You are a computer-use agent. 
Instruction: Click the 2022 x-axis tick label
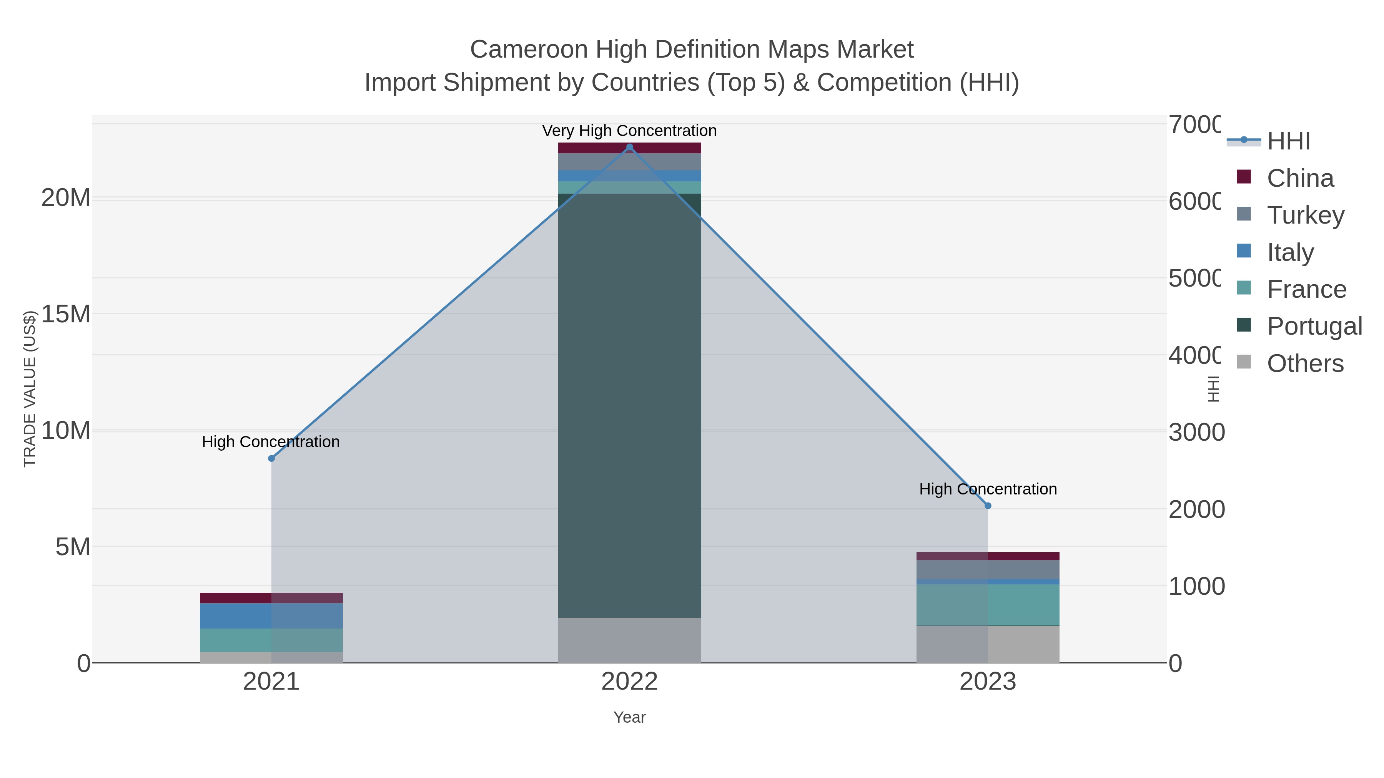tap(630, 682)
